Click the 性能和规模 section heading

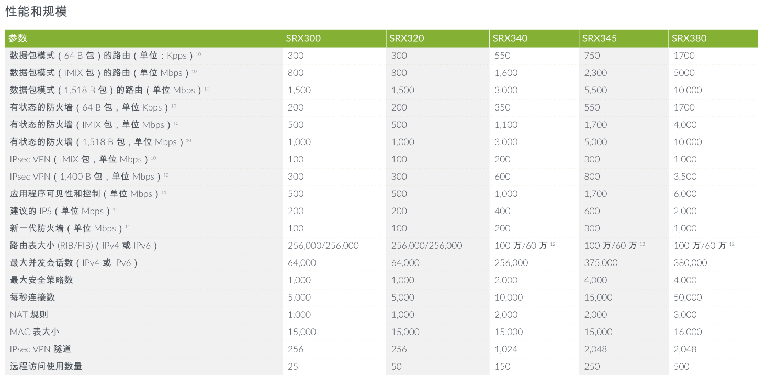(x=37, y=12)
